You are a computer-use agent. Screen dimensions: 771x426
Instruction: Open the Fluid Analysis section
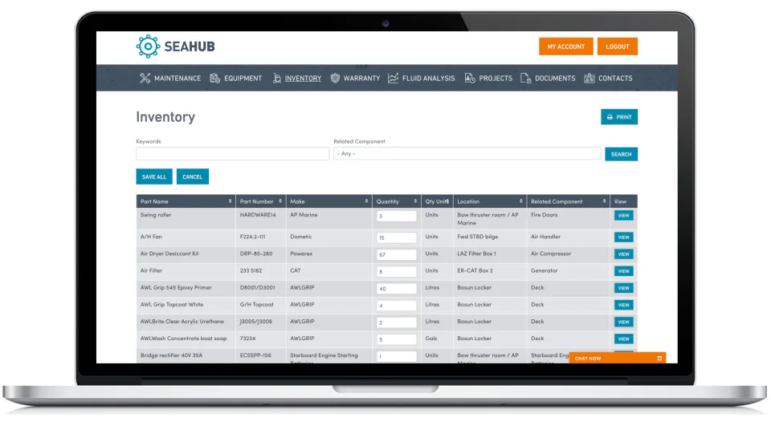tap(428, 78)
